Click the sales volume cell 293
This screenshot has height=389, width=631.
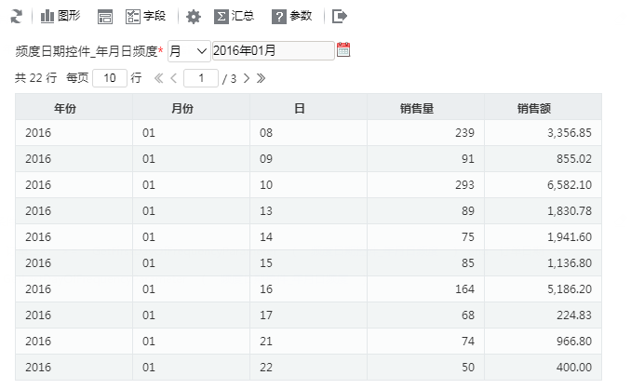coord(425,185)
